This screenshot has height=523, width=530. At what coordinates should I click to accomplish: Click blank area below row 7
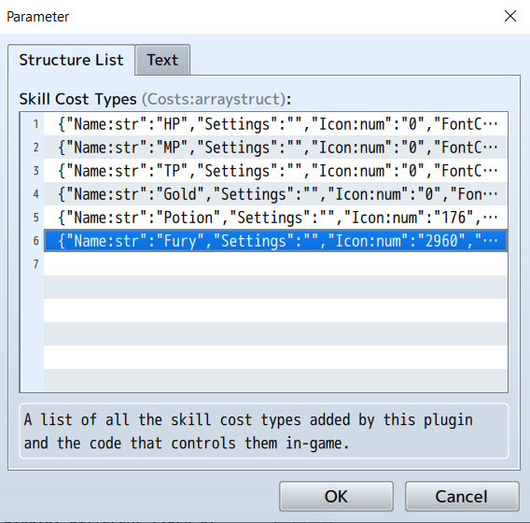(275, 333)
